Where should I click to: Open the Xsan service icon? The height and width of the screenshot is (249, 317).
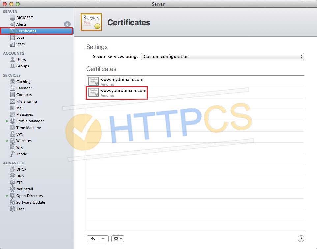pyautogui.click(x=12, y=209)
